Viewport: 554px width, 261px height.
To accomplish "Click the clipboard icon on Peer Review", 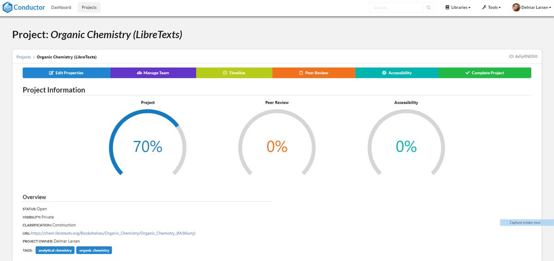I will point(301,73).
